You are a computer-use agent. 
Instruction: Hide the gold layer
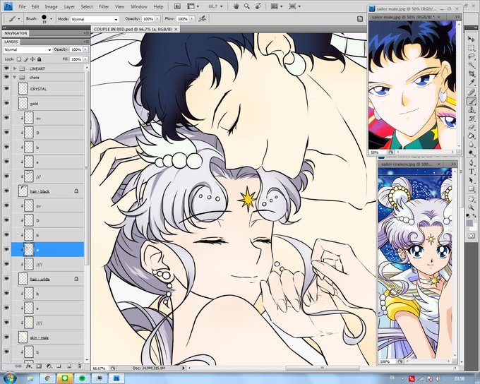(6, 103)
